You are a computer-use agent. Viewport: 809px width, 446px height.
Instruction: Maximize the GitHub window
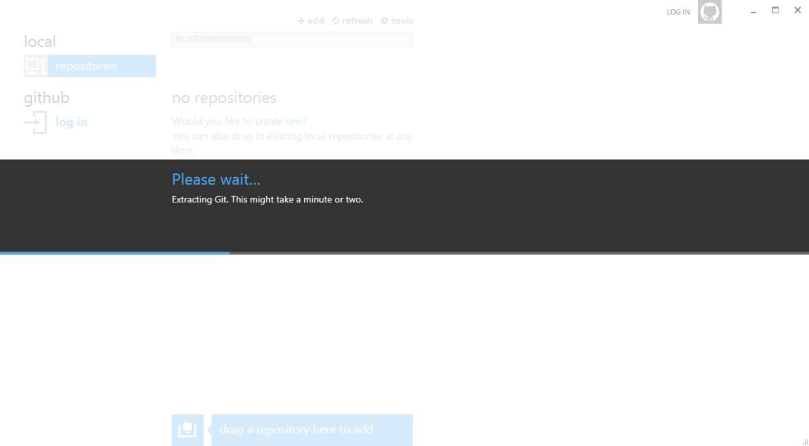775,10
